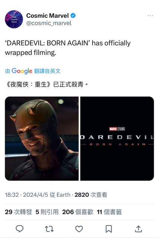Click the Google logo in translation notice
Image resolution: width=159 pixels, height=239 pixels.
(x=22, y=71)
